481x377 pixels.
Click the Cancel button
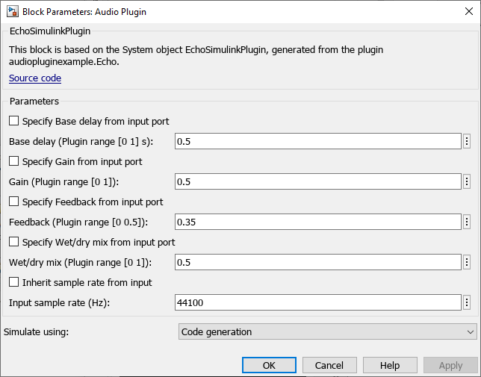coord(329,365)
